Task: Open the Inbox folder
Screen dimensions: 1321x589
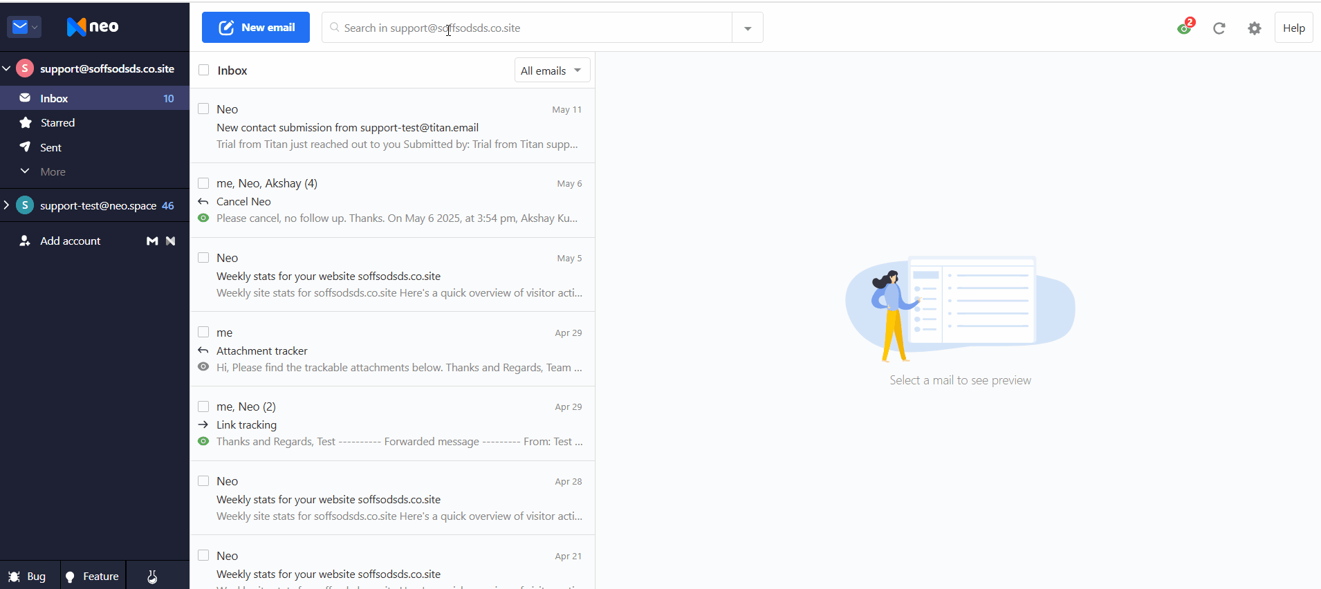Action: click(x=95, y=98)
